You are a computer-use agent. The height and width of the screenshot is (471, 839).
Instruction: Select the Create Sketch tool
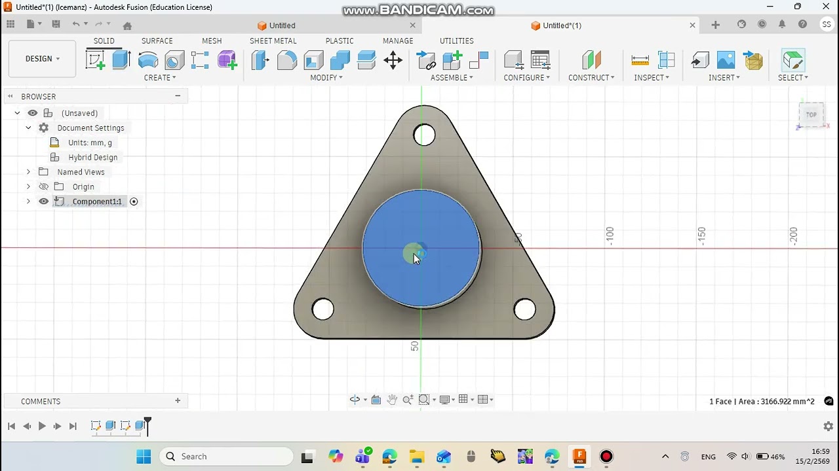click(95, 60)
